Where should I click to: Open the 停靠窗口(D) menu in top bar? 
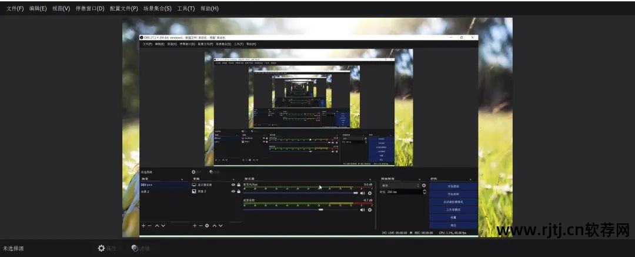(90, 9)
